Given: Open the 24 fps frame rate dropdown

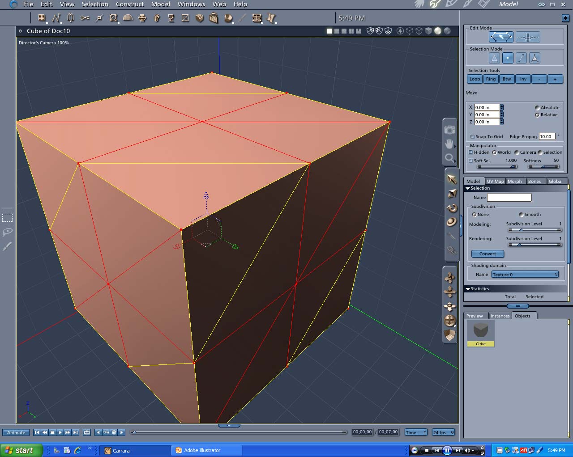Looking at the screenshot, I should 443,432.
